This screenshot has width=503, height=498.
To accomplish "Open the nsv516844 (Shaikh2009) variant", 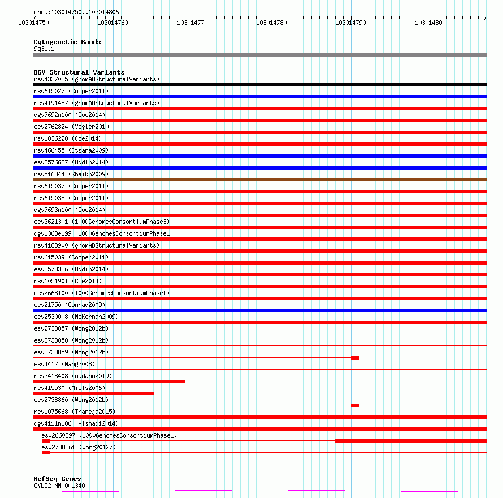I will click(71, 174).
